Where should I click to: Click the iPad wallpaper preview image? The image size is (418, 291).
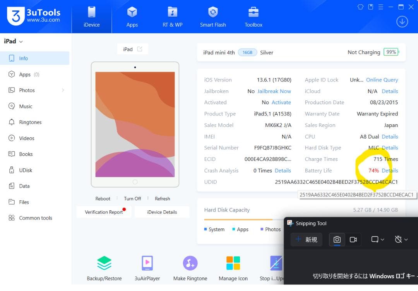(135, 124)
